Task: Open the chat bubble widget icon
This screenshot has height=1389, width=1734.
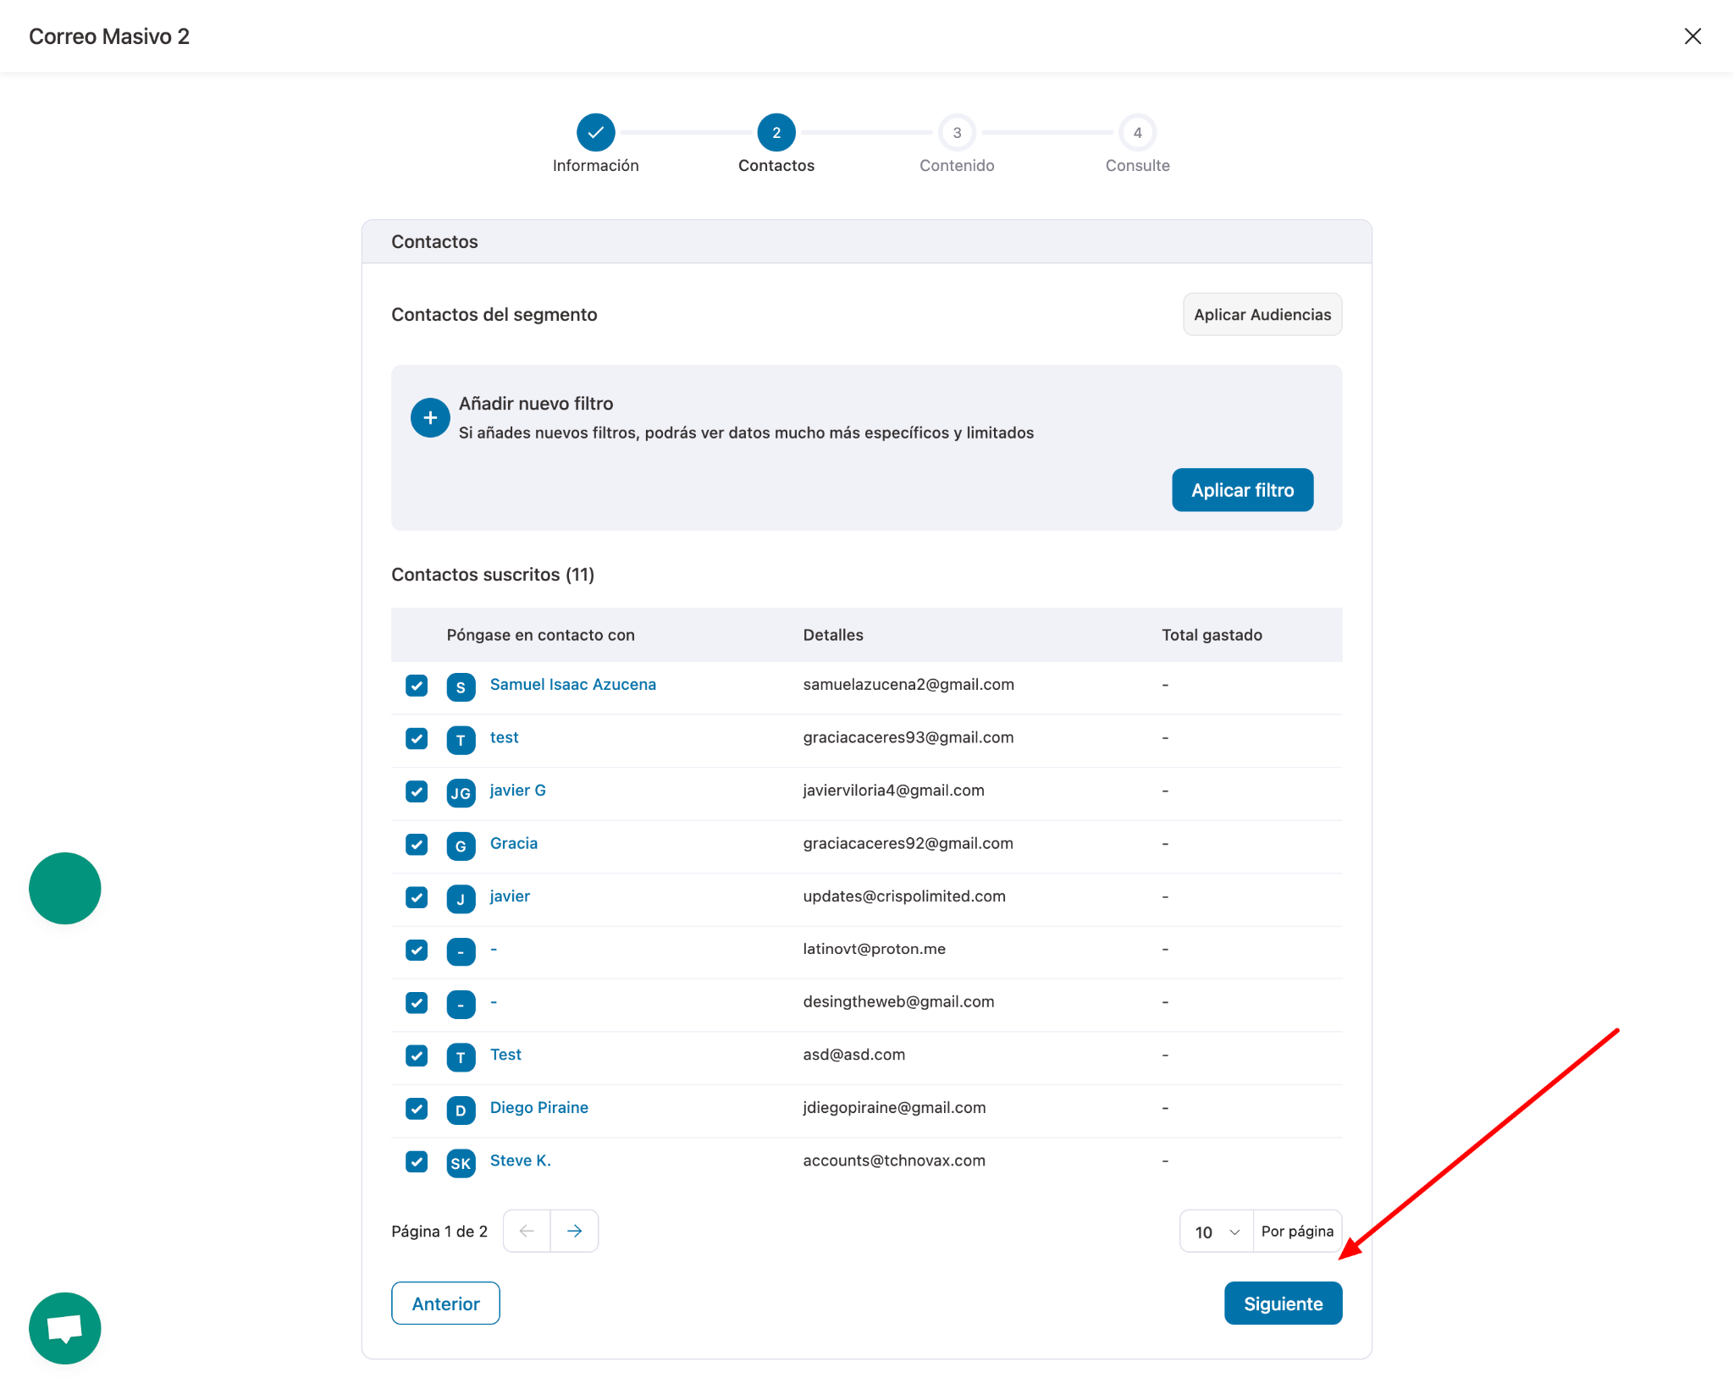Action: tap(64, 1328)
